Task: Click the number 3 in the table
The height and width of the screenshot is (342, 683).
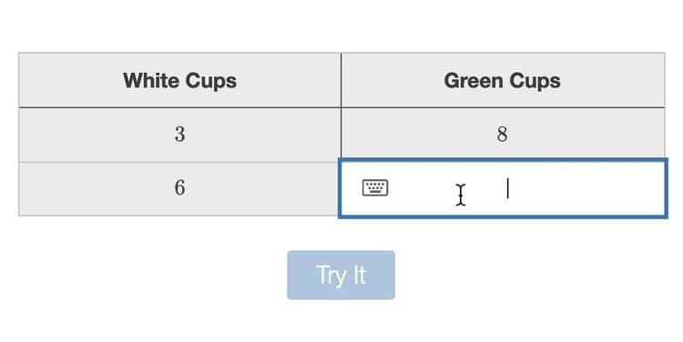Action: click(180, 135)
